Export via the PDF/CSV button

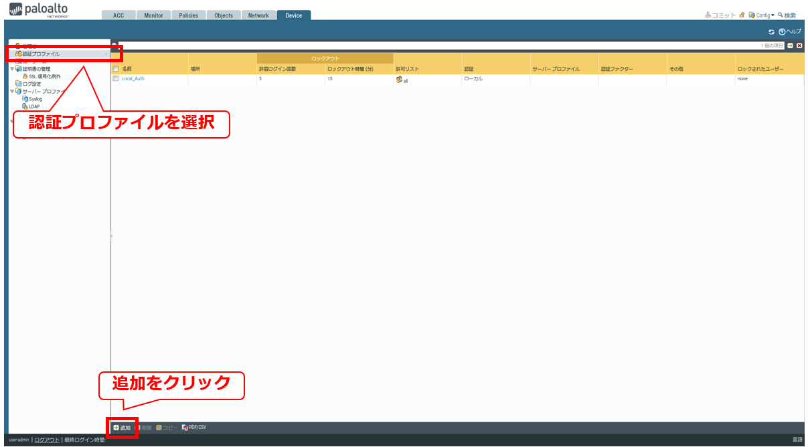pos(194,428)
